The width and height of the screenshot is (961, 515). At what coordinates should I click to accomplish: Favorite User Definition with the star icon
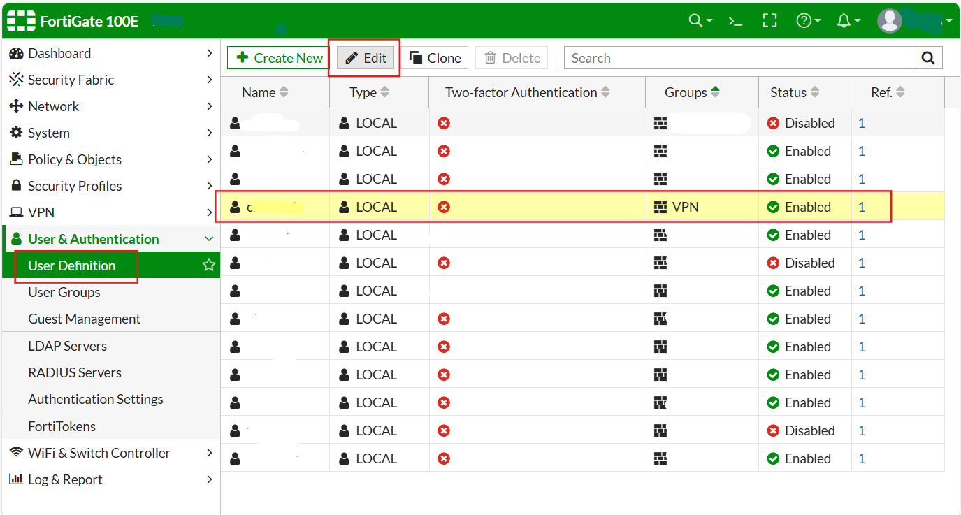[x=208, y=266]
